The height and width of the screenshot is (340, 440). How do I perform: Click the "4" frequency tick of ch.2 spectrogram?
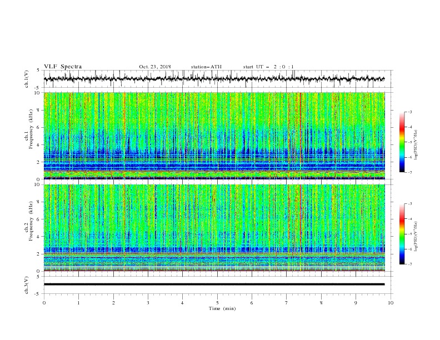click(x=39, y=237)
